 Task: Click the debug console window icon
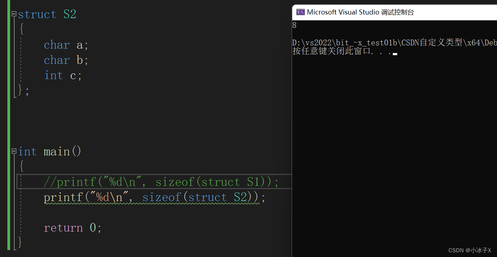pyautogui.click(x=300, y=12)
